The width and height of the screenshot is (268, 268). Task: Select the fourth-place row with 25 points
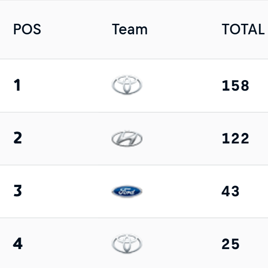point(185,244)
